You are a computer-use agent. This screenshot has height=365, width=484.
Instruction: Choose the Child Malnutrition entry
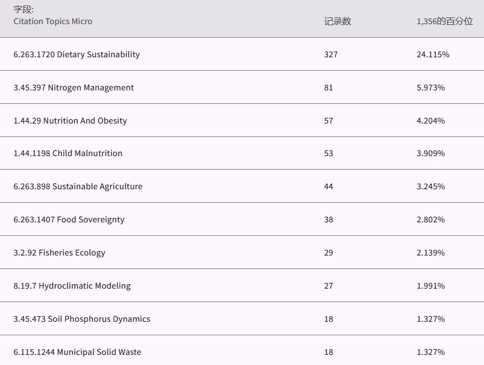[68, 153]
